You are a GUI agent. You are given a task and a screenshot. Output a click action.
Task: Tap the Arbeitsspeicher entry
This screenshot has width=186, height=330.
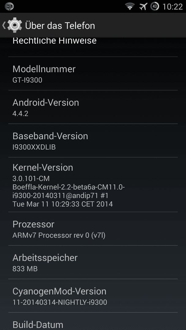click(93, 262)
